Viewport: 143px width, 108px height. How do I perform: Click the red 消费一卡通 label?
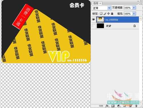23,17
